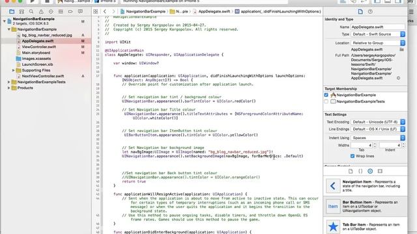Select Images.xcassets in navigator
Screen dimensions: 417x234
point(36,58)
